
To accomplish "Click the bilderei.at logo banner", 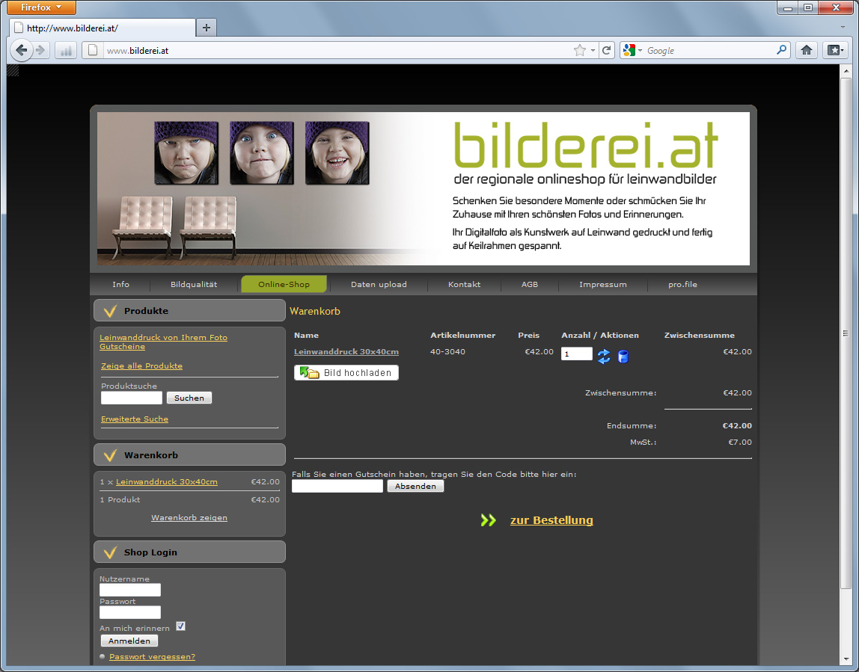I will (x=586, y=146).
